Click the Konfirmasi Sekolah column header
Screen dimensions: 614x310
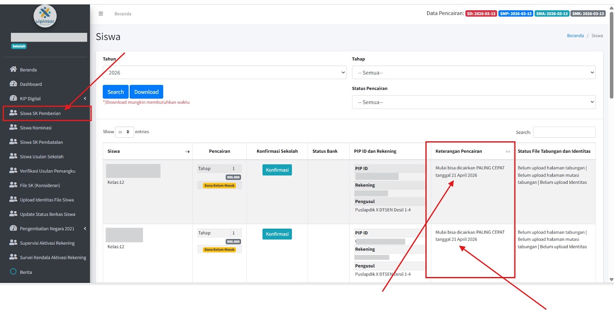coord(277,151)
